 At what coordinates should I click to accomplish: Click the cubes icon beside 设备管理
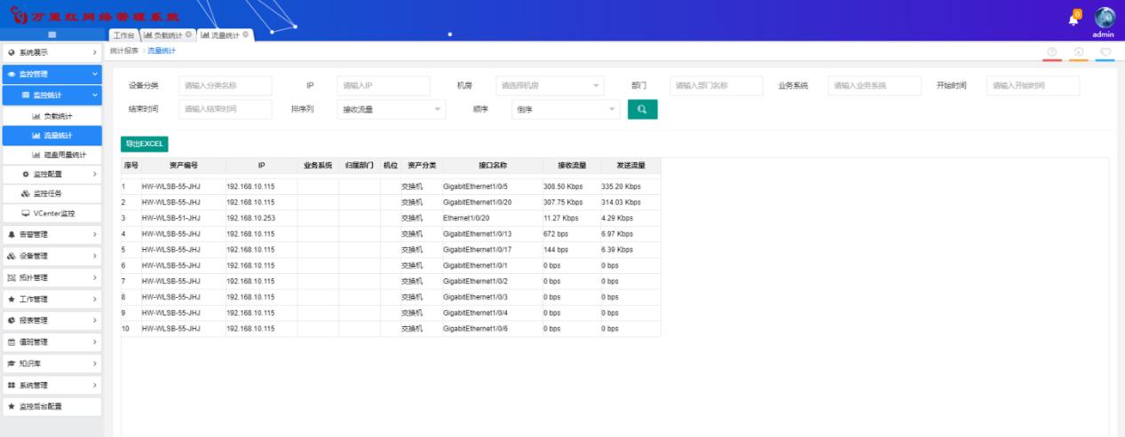coord(12,256)
